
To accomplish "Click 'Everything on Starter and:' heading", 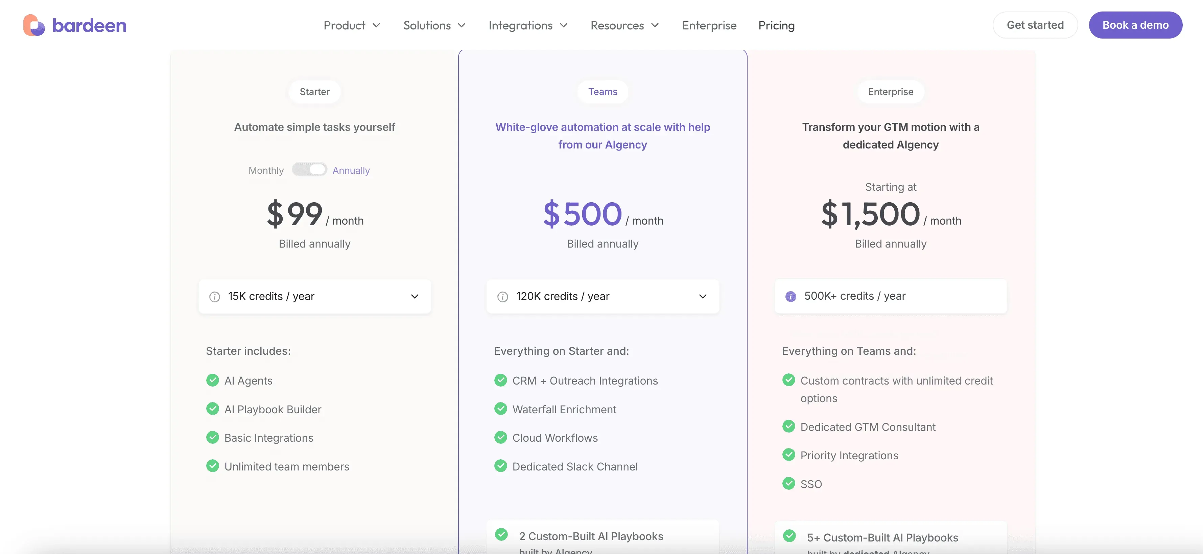I will coord(561,351).
